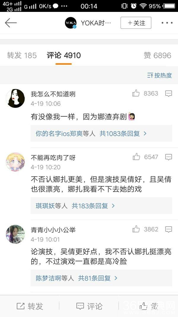Reply icon on 不能再吃肉了呀's comment
178x317 pixels.
169,157
